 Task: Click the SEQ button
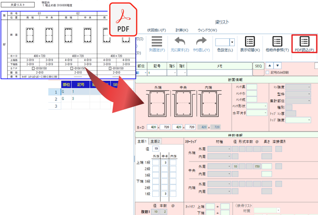click(258, 66)
